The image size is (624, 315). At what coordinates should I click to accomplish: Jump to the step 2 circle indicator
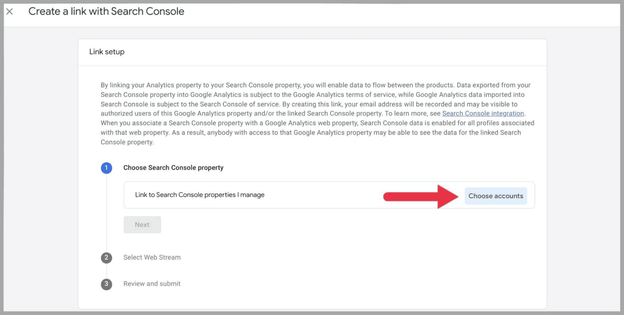pos(106,258)
